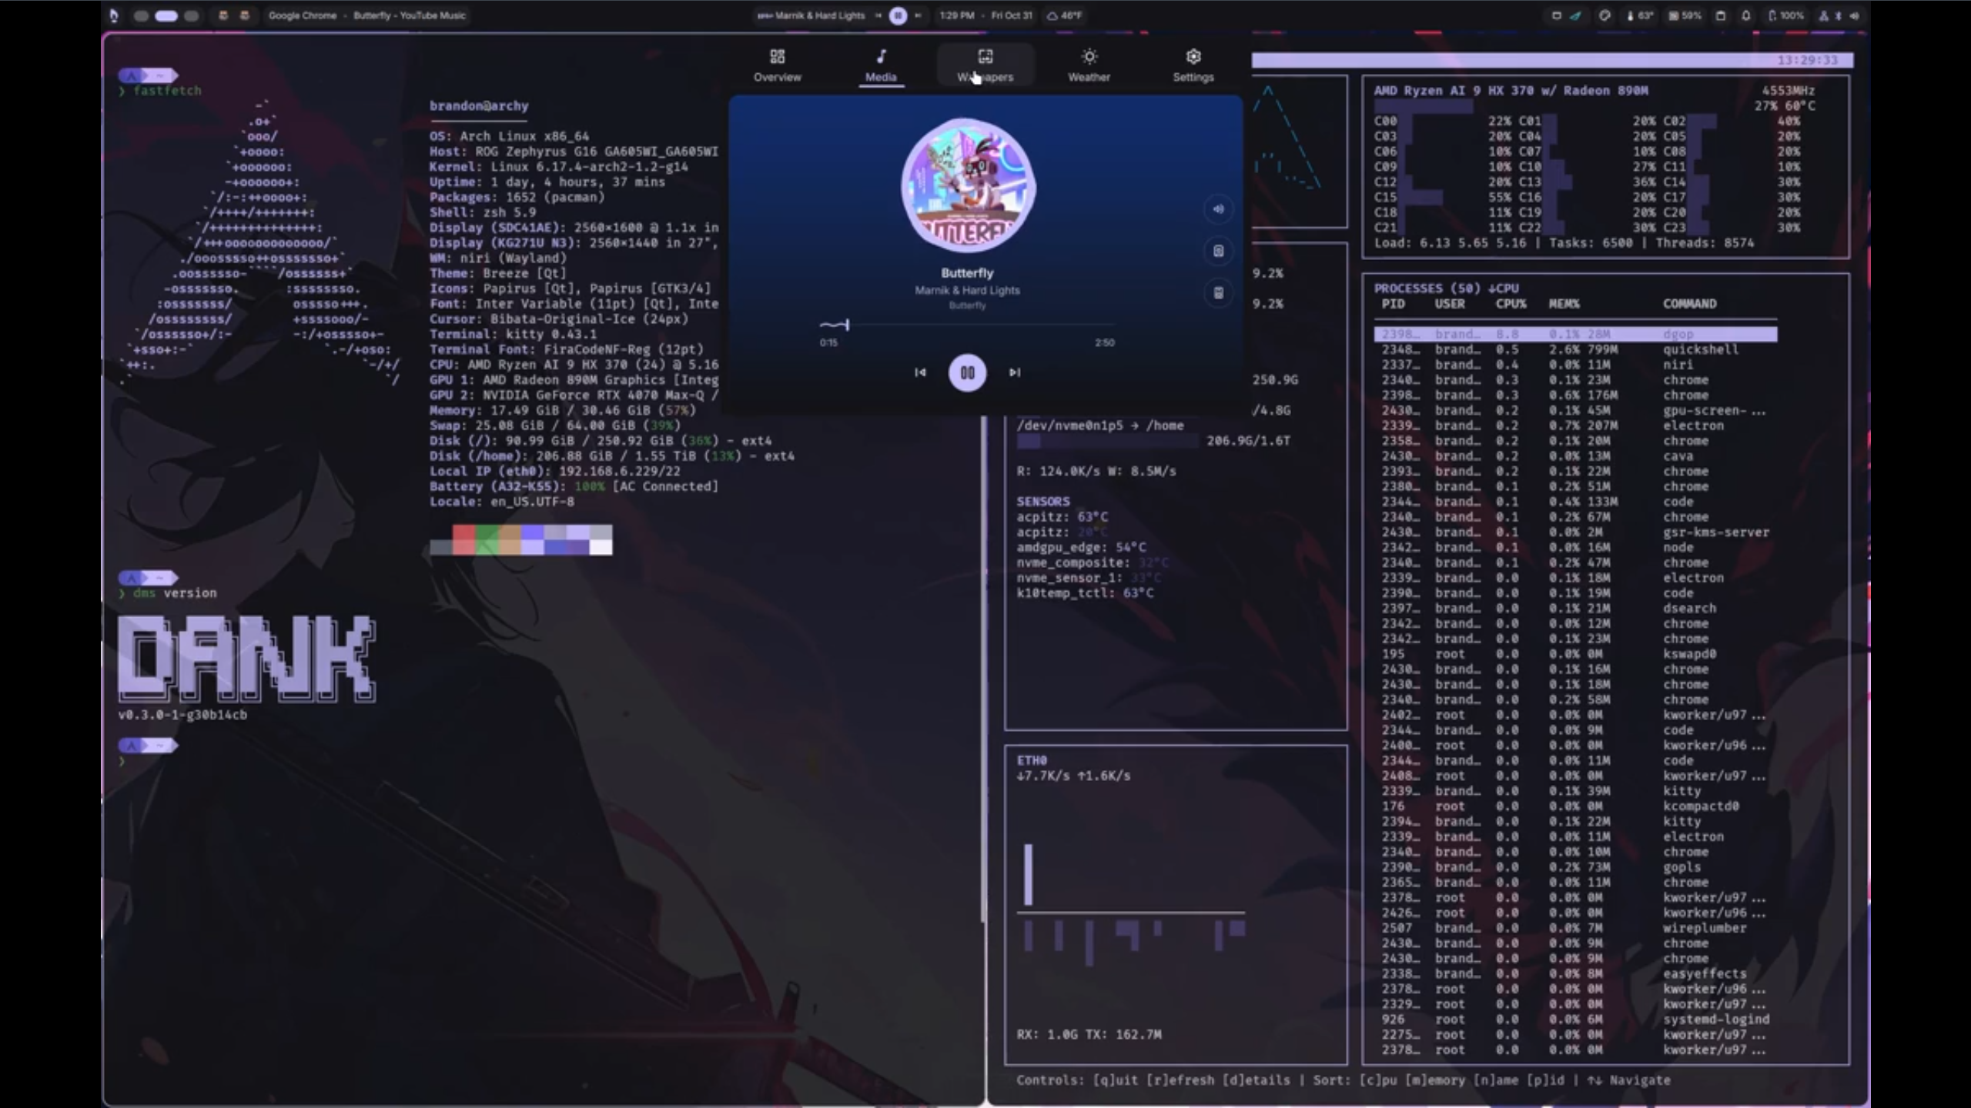Click the second running-app icon in top bar
Image resolution: width=1971 pixels, height=1108 pixels.
point(245,15)
